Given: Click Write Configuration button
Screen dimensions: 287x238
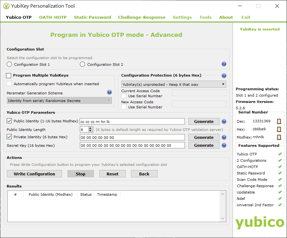Looking at the screenshot, I should 34,174.
